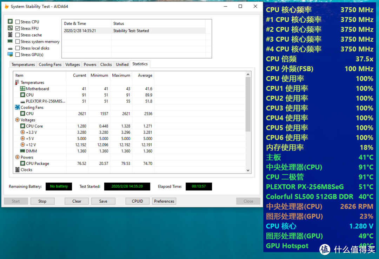Image resolution: width=379 pixels, height=259 pixels.
Task: Click the Test Started value 2020/2/28 14:35:20
Action: coord(127,187)
